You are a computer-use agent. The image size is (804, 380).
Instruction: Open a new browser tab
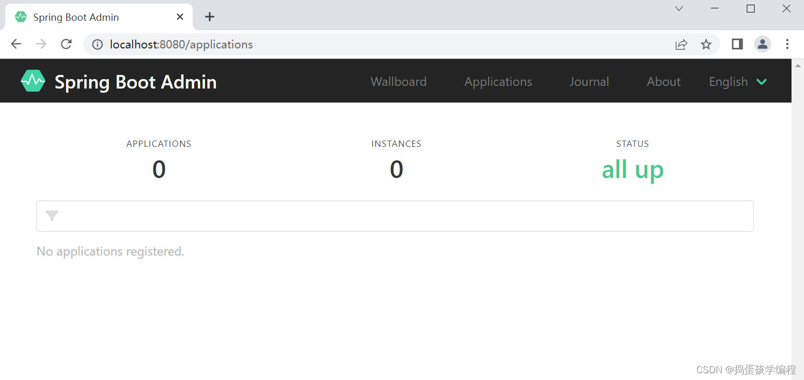point(209,17)
